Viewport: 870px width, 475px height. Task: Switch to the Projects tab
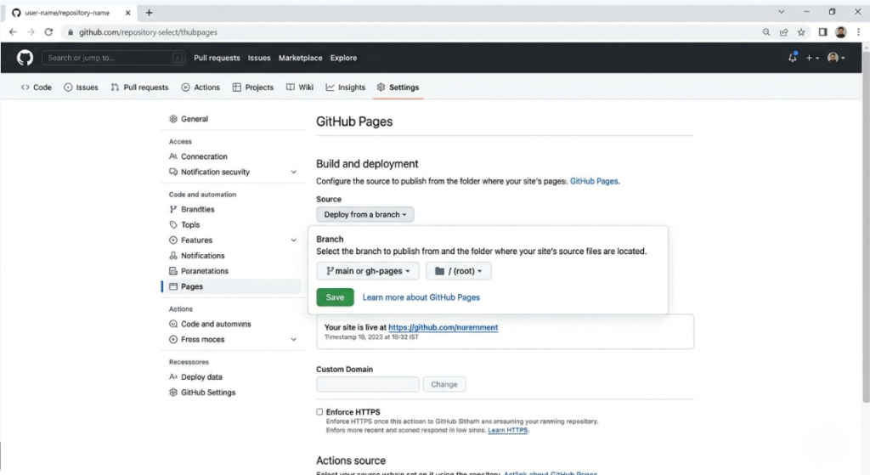pyautogui.click(x=253, y=88)
